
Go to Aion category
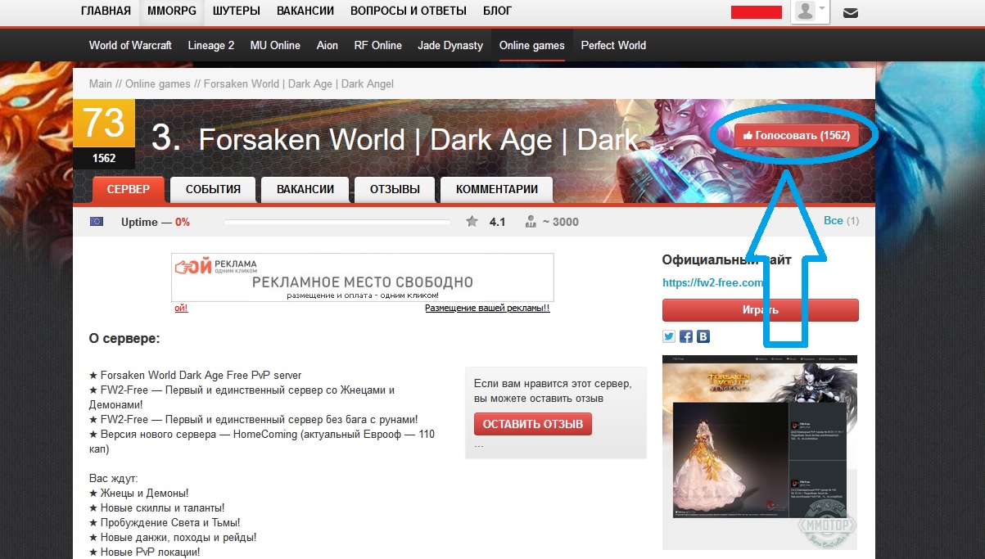click(328, 45)
